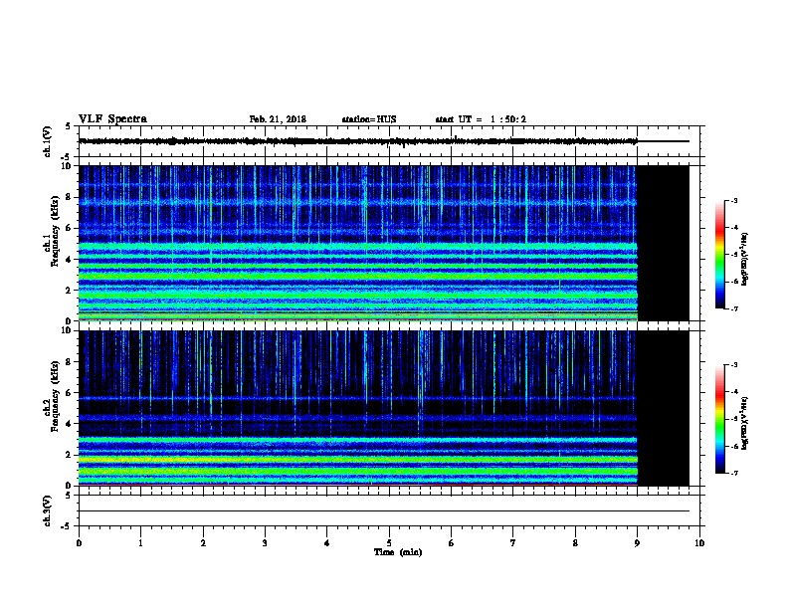Click the "station=HUS" header label
788x609 pixels.
pyautogui.click(x=369, y=119)
